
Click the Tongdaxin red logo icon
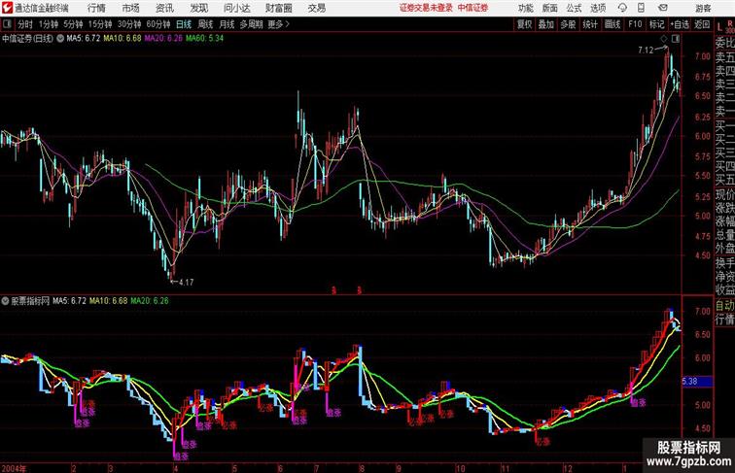7,8
